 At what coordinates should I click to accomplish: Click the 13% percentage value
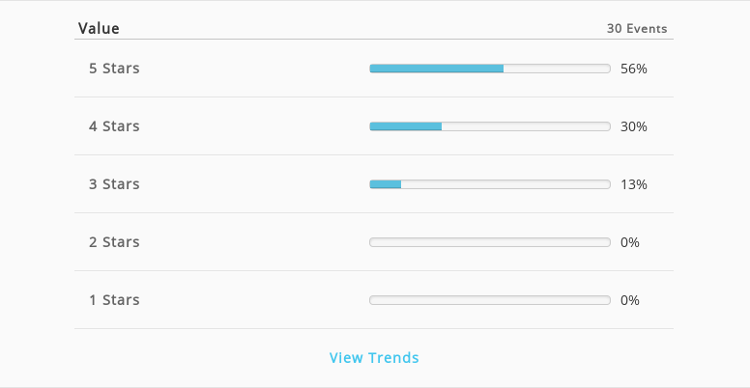pos(634,184)
